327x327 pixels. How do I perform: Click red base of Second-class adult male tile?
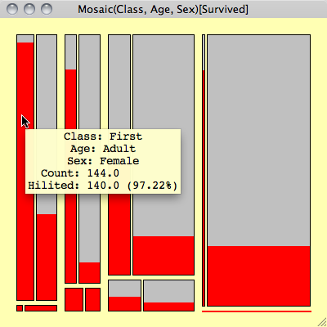[89, 272]
